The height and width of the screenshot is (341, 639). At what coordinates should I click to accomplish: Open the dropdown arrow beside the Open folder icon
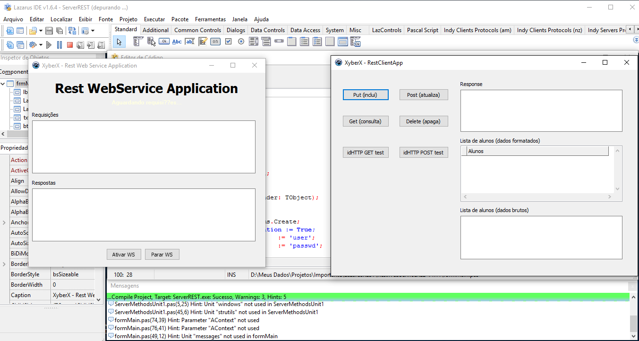click(x=41, y=31)
